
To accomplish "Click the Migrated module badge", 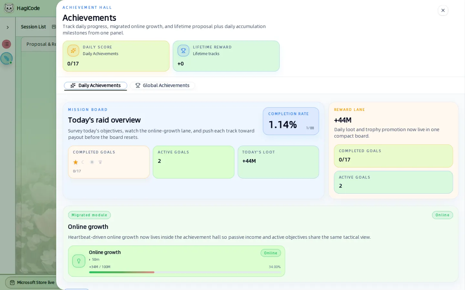I will pyautogui.click(x=89, y=215).
